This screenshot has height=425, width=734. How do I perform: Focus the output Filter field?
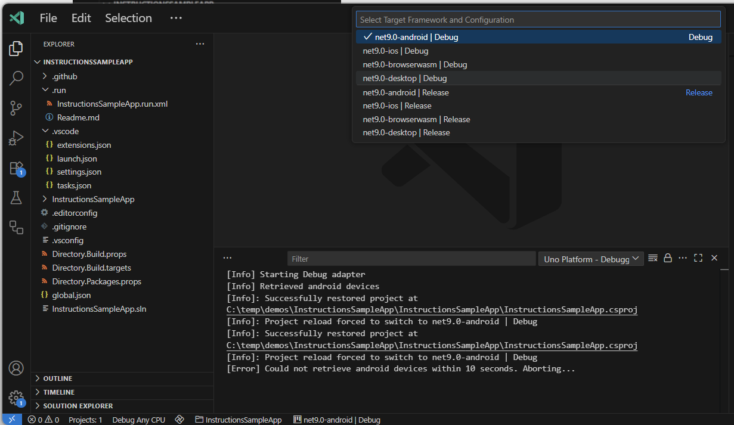(411, 259)
